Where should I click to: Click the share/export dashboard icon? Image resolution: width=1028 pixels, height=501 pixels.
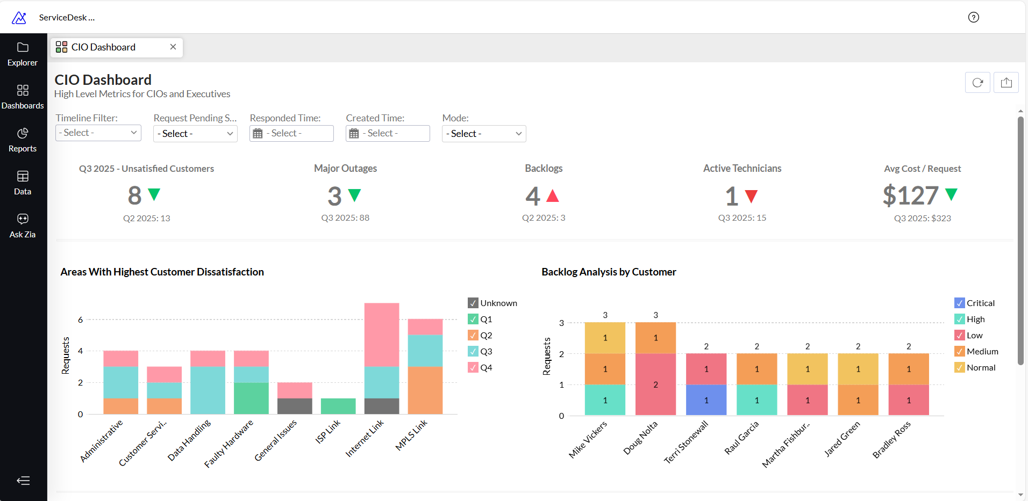pyautogui.click(x=1006, y=83)
